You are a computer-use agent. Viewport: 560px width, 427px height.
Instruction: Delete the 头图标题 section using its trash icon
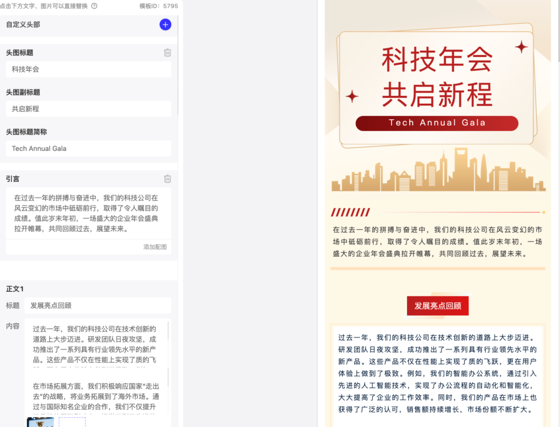coord(167,52)
